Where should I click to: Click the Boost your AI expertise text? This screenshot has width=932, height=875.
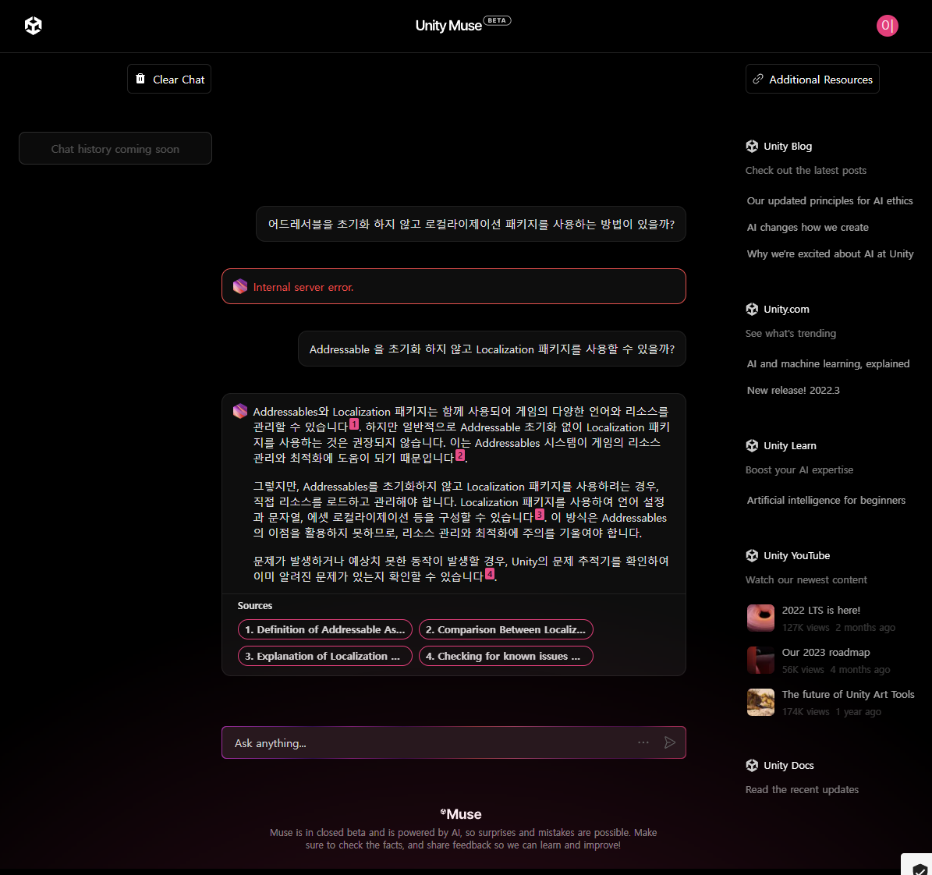pyautogui.click(x=799, y=470)
